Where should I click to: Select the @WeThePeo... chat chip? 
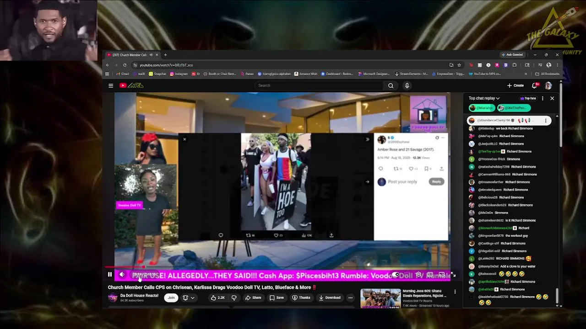click(514, 108)
